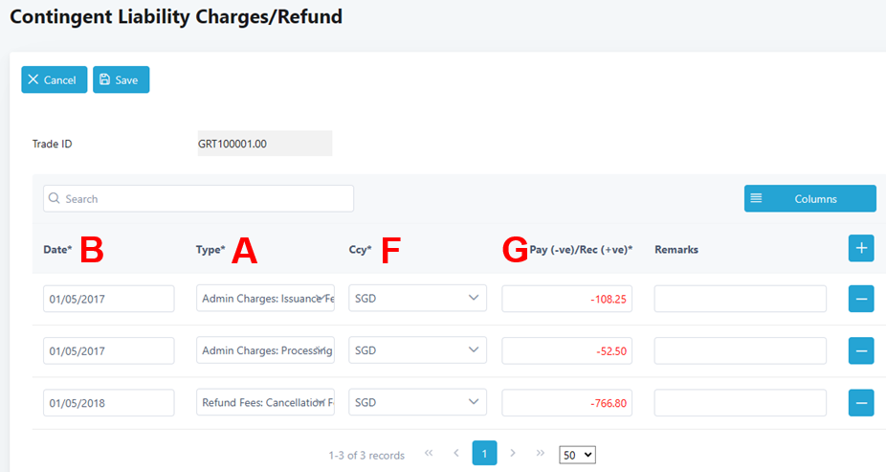Edit the -108.25 amount field

click(566, 299)
